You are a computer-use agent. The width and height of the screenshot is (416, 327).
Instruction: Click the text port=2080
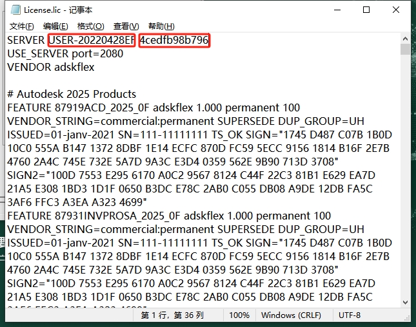(x=97, y=54)
